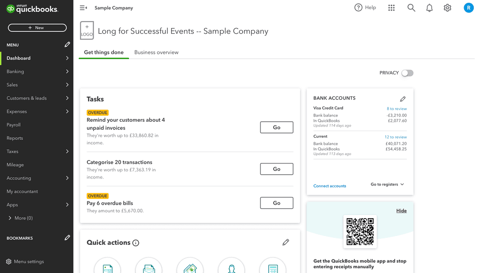Image resolution: width=480 pixels, height=273 pixels.
Task: Select the customer quick action icon
Action: pos(231,267)
